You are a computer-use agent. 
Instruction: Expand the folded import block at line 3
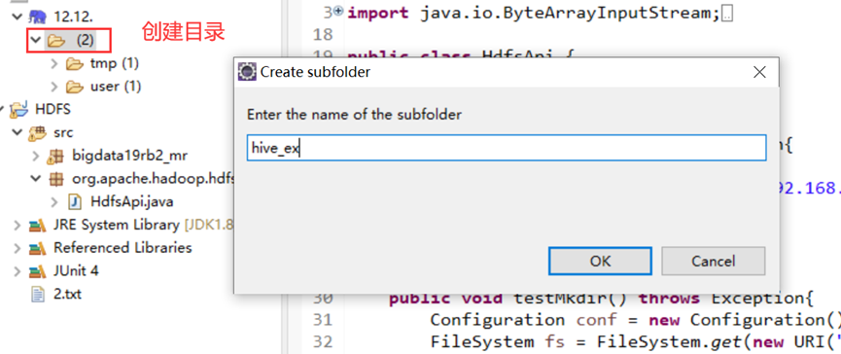coord(338,12)
